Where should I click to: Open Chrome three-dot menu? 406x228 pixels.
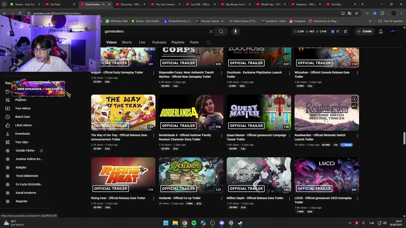click(402, 13)
